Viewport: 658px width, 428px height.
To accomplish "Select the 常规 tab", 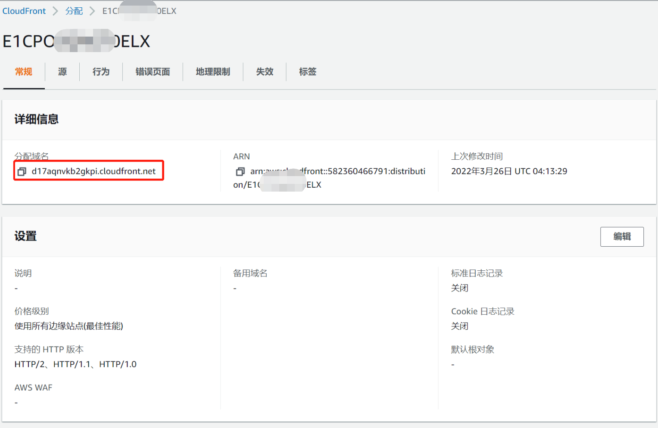I will click(x=24, y=72).
